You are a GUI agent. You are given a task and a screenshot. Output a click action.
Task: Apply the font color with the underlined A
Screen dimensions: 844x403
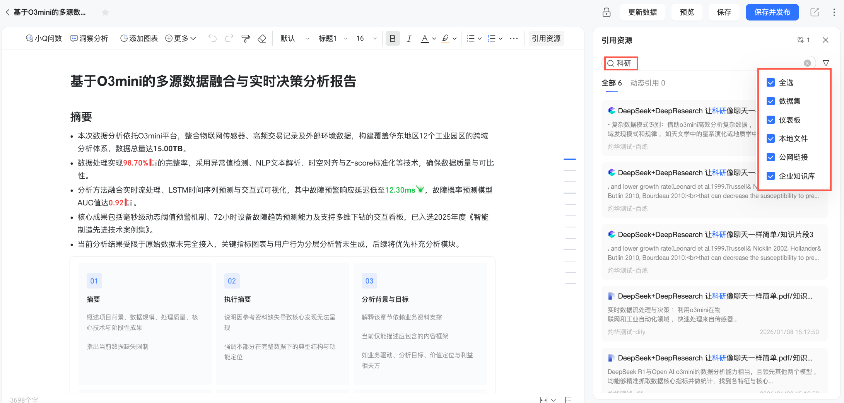425,38
